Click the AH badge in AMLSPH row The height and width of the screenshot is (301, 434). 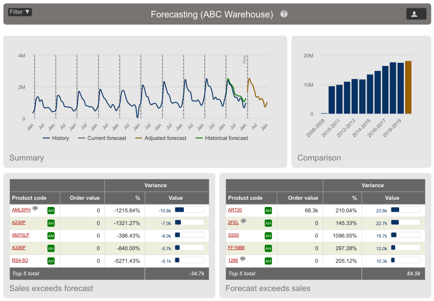(51, 211)
